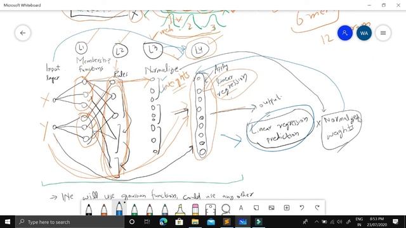Undo the last stroke
406x228 pixels.
pos(302,208)
